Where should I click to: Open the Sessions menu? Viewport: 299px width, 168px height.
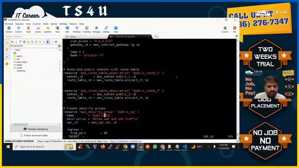tap(20, 24)
